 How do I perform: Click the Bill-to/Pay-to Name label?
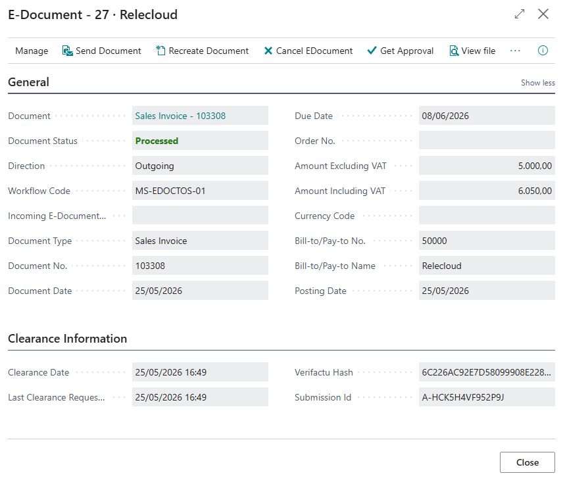[335, 266]
